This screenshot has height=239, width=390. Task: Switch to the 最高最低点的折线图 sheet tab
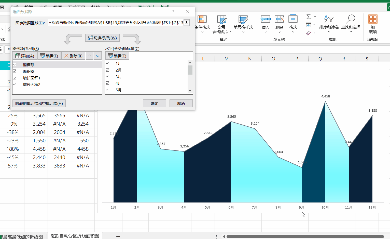[22, 236]
